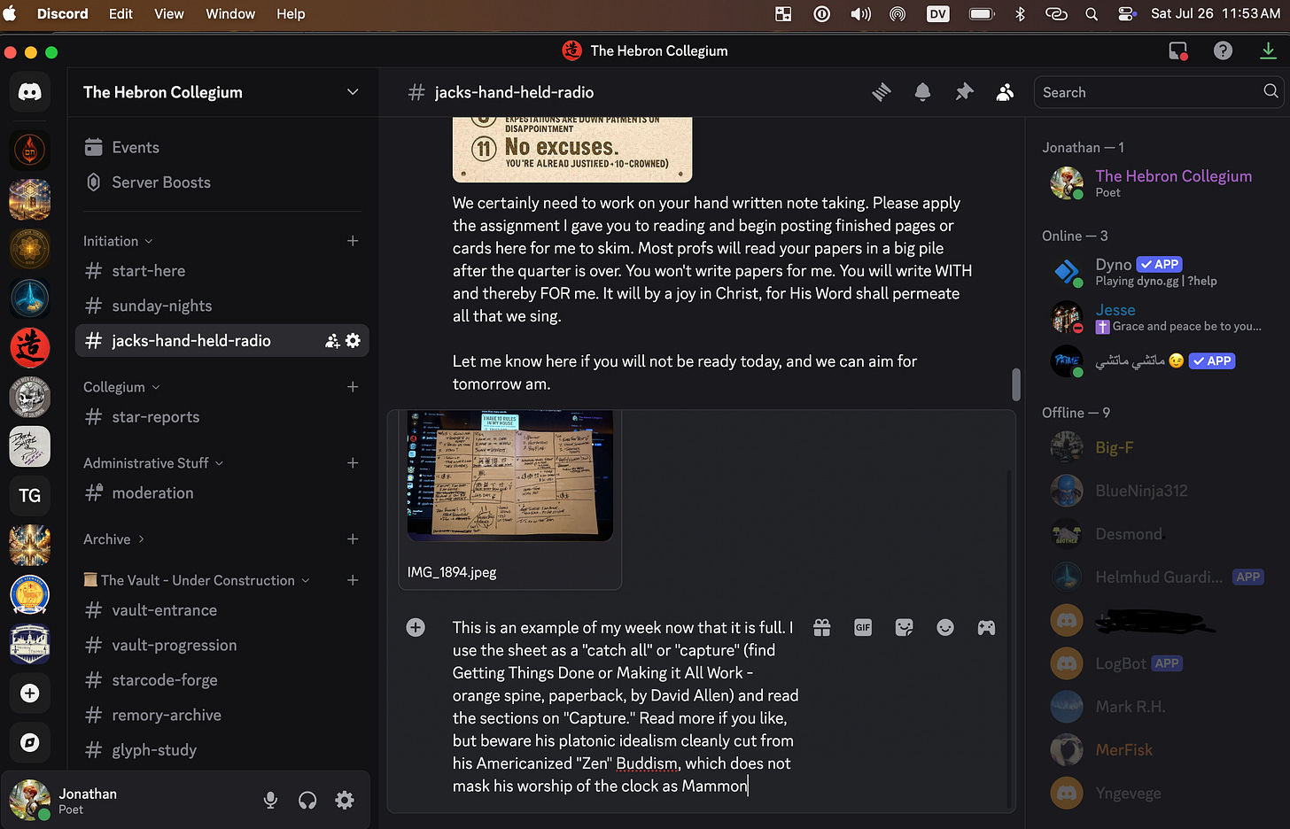The image size is (1290, 829).
Task: Open the red Hebron Collegium server icon
Action: (30, 347)
